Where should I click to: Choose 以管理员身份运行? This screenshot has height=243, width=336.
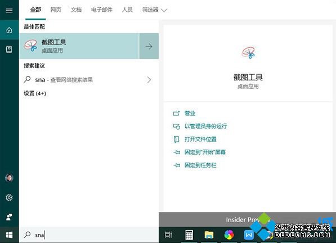click(200, 127)
